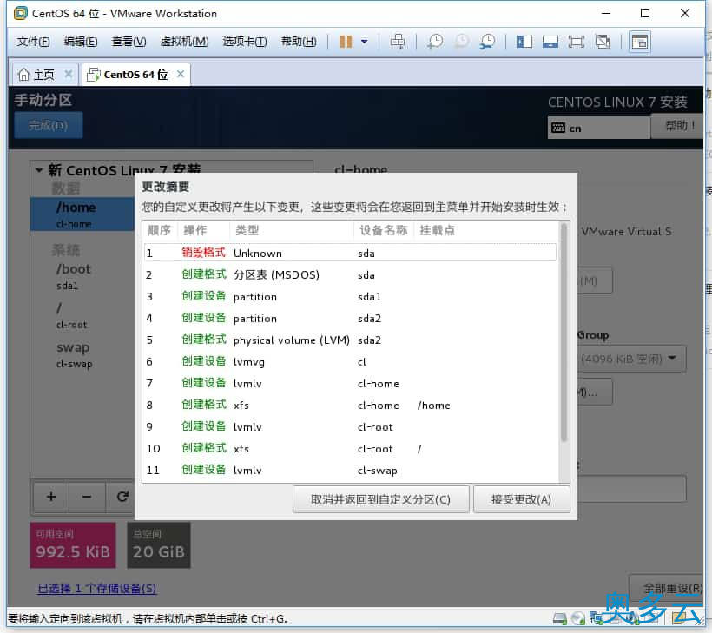
Task: Click the revert to snapshot icon
Action: [461, 42]
